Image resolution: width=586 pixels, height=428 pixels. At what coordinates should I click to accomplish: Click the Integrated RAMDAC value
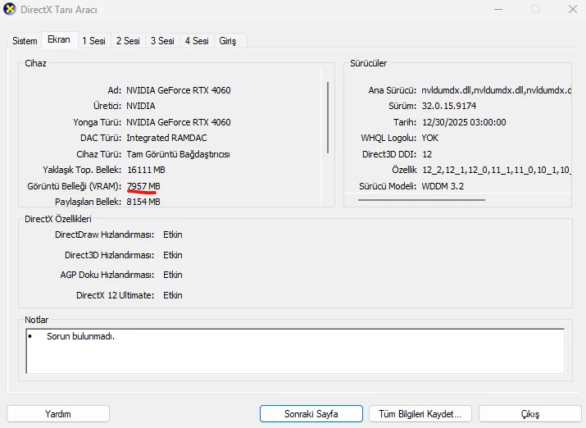click(x=166, y=138)
